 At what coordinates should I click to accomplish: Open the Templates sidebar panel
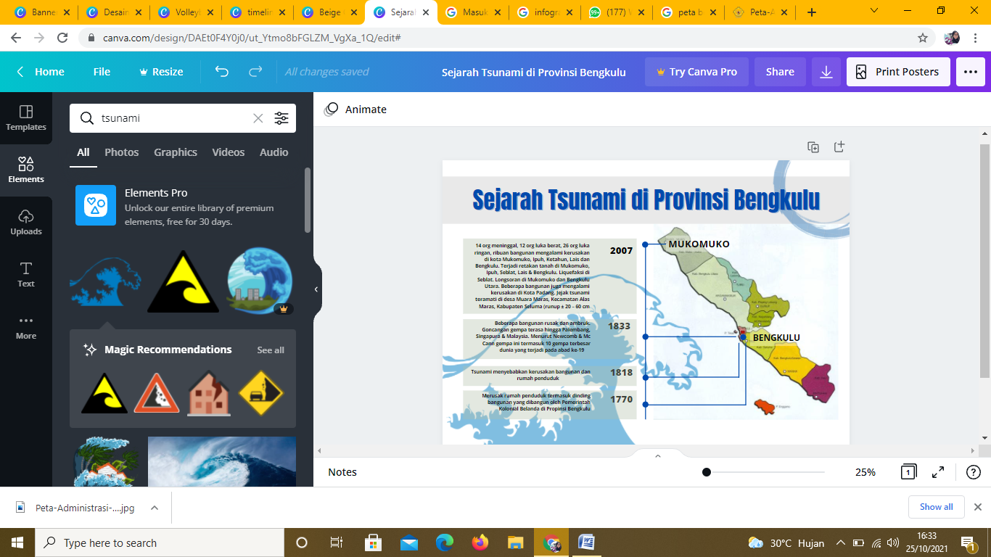point(26,117)
